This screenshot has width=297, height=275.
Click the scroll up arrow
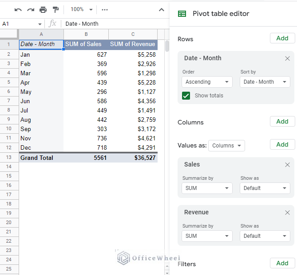tap(167, 266)
